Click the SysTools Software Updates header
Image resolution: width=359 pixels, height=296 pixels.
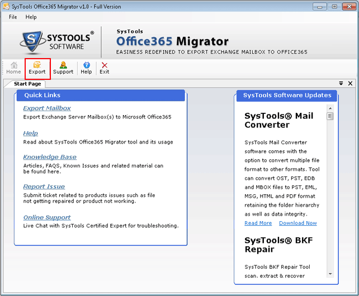coord(287,95)
